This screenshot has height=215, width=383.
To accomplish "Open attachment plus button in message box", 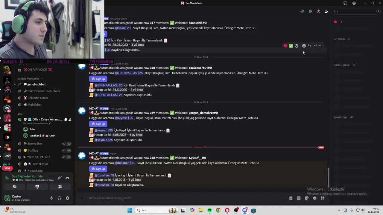I will tap(82, 198).
